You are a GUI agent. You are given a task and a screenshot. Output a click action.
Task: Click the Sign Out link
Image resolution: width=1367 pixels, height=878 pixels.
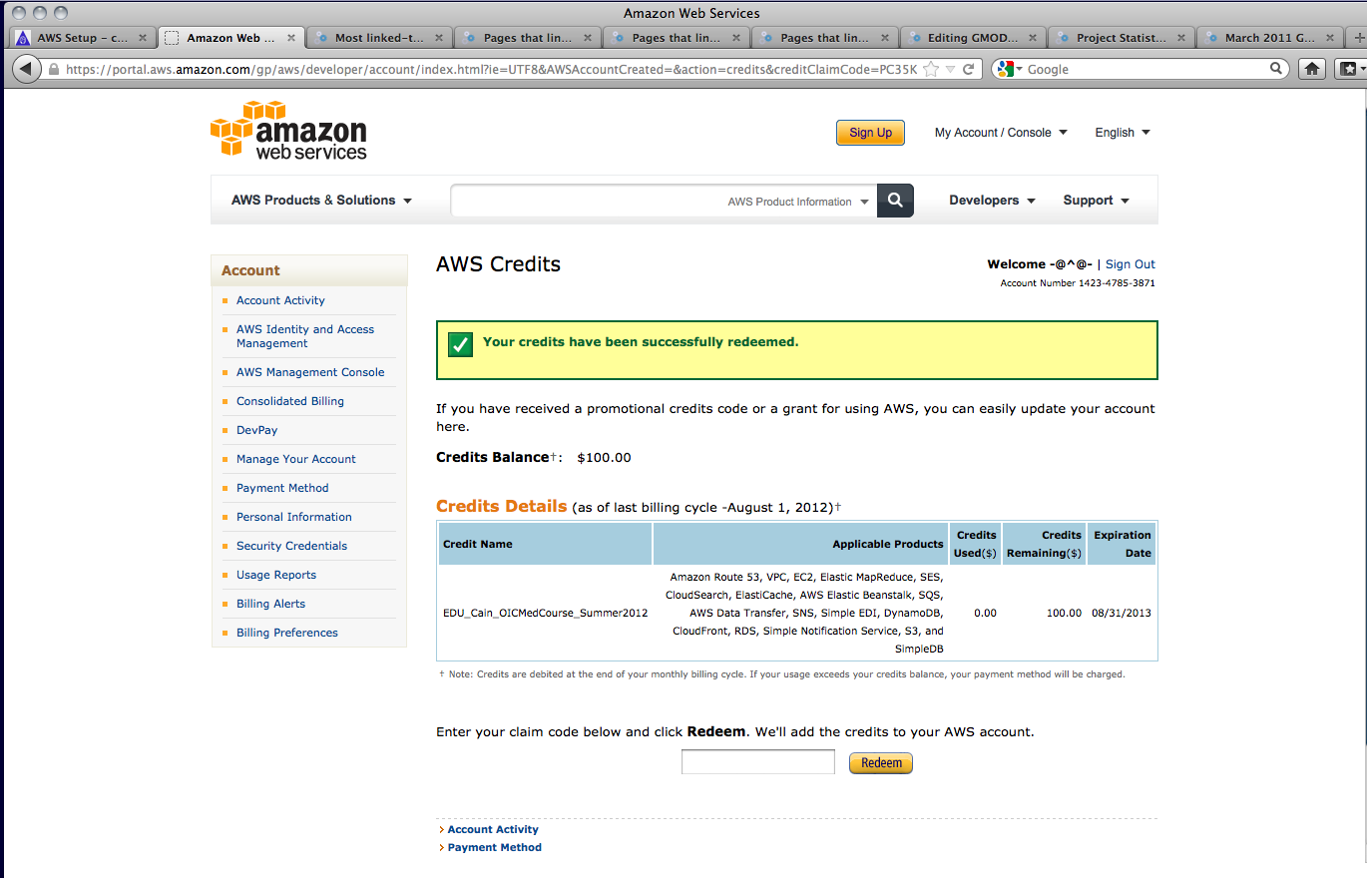[1131, 264]
